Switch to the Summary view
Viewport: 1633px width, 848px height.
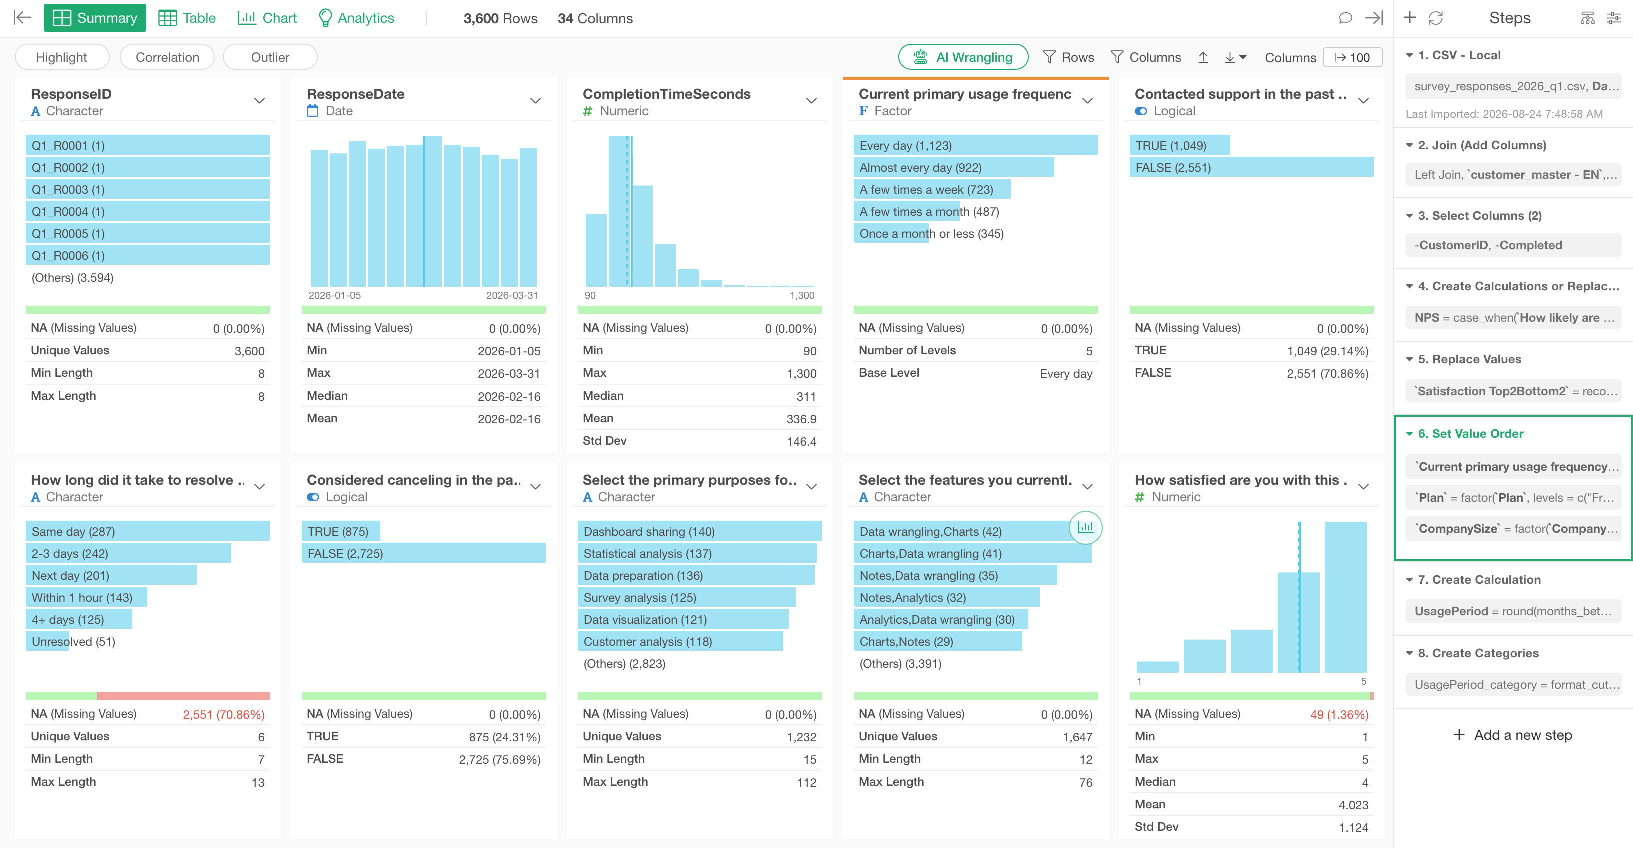coord(95,17)
